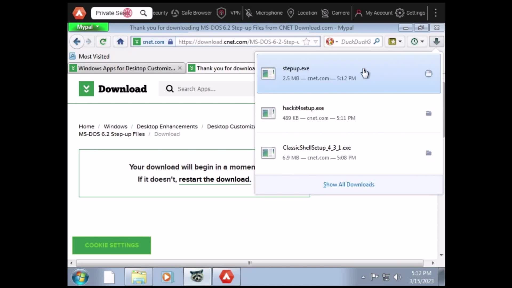This screenshot has width=512, height=288.
Task: Click the search magnifier in the search box
Action: 377,42
